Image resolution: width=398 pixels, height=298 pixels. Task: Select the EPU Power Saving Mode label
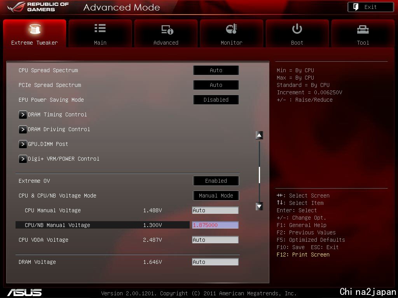[51, 100]
